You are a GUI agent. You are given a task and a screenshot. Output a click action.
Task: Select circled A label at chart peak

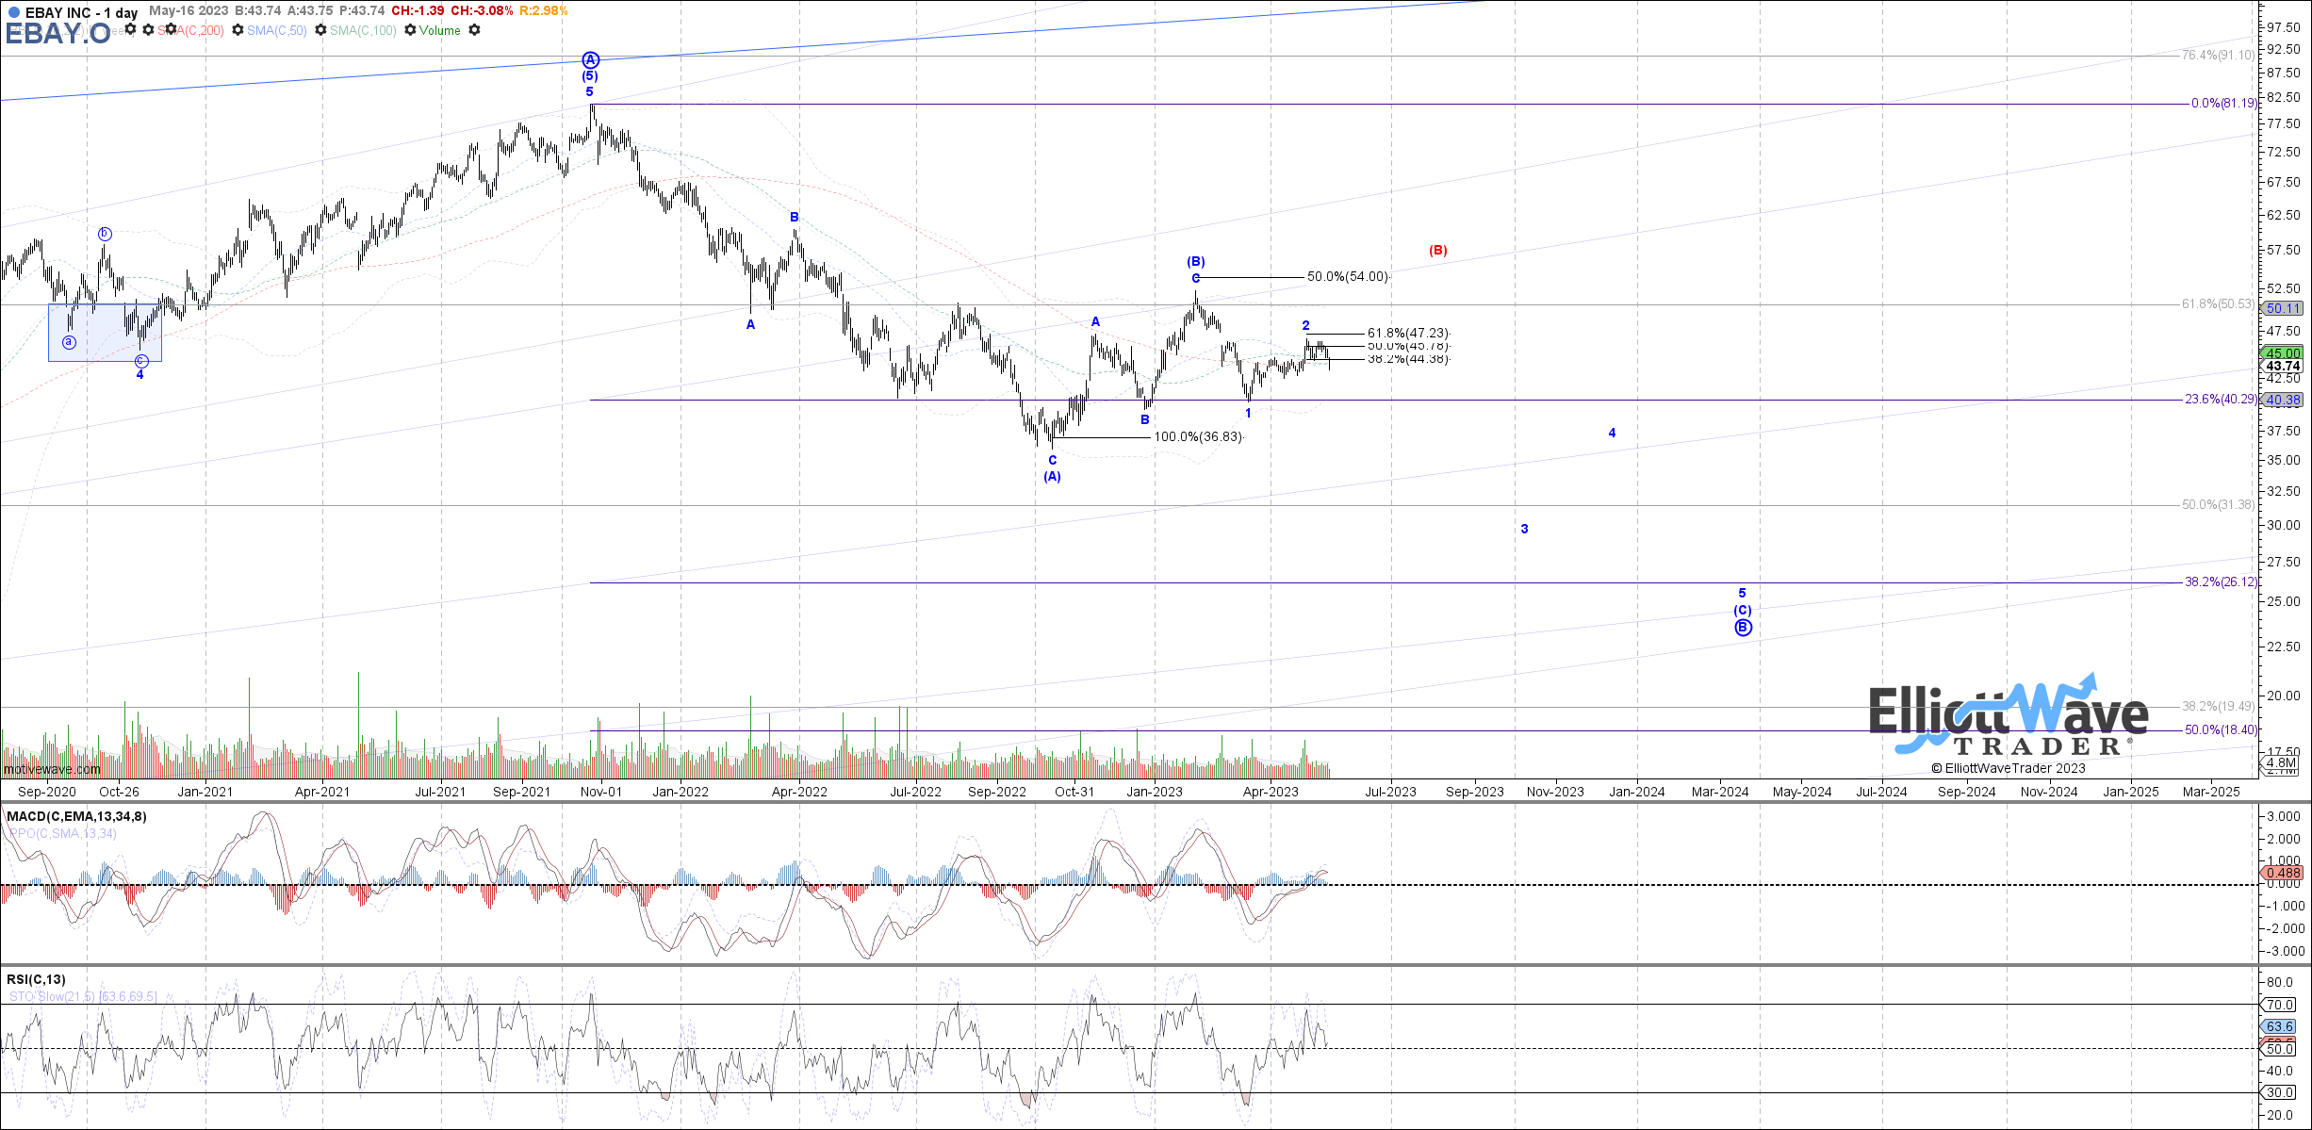(x=590, y=59)
